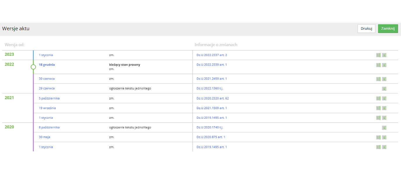Click the U icon in the 5 października row
The width and height of the screenshot is (401, 177).
378,99
